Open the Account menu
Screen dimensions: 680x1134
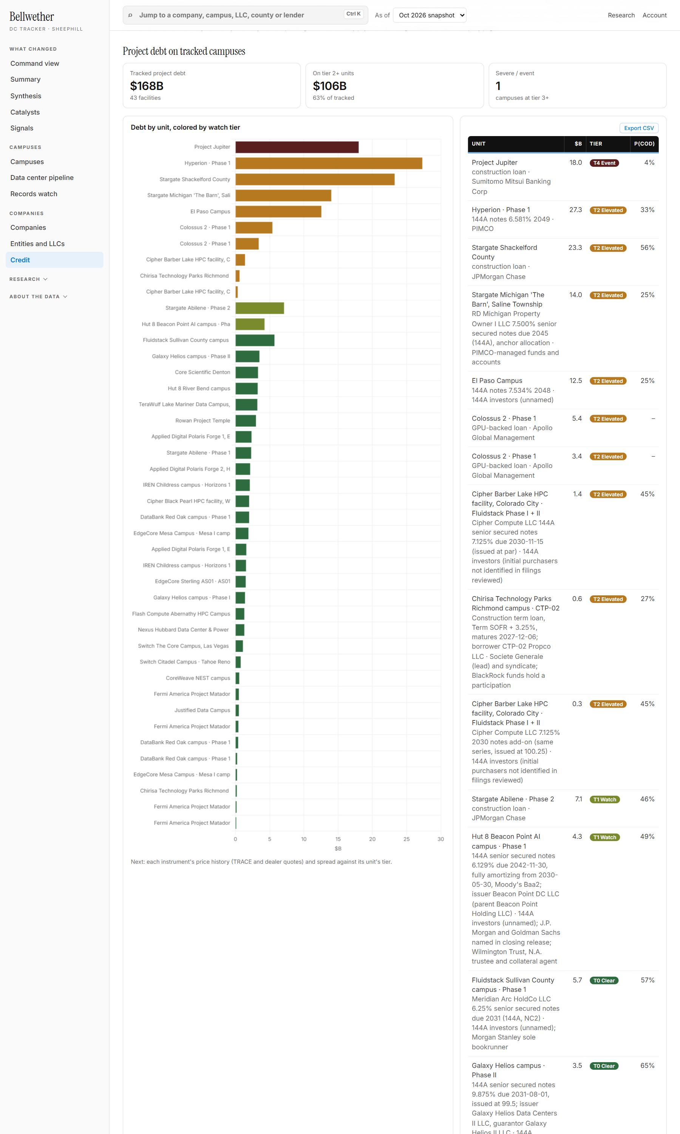coord(654,15)
